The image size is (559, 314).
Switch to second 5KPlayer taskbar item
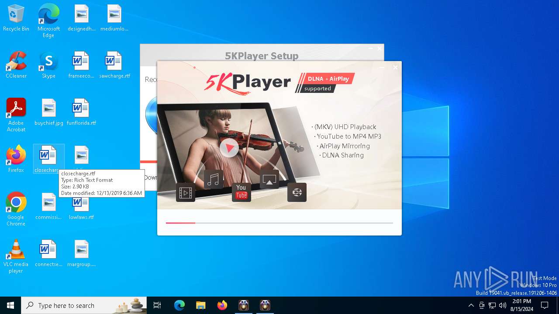point(265,305)
